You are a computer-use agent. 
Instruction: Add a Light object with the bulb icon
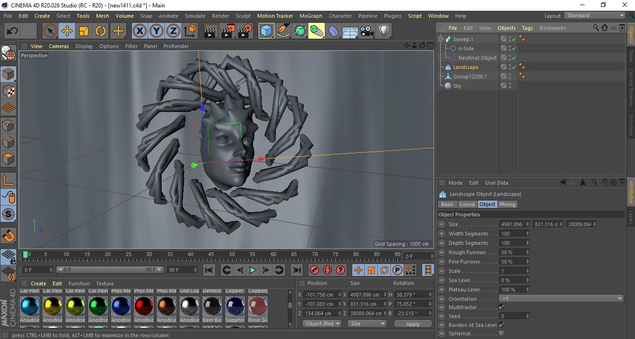coord(383,31)
